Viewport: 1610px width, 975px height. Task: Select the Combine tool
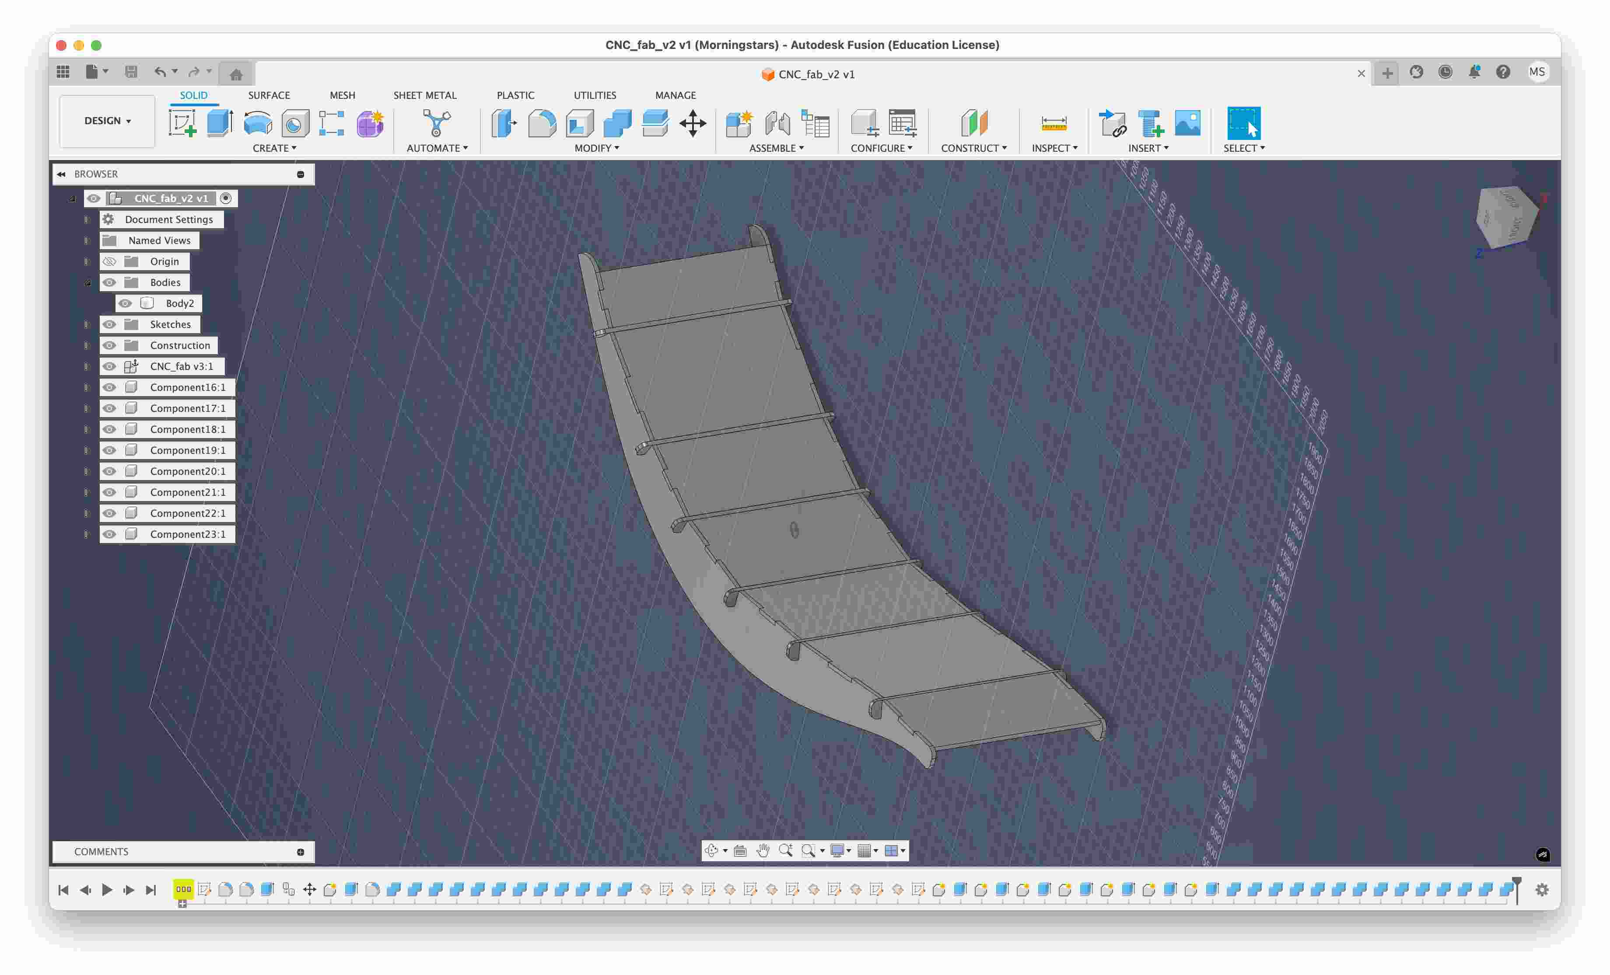[x=617, y=123]
